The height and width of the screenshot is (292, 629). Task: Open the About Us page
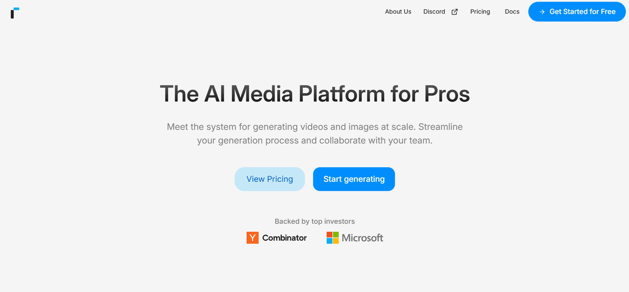pyautogui.click(x=398, y=12)
